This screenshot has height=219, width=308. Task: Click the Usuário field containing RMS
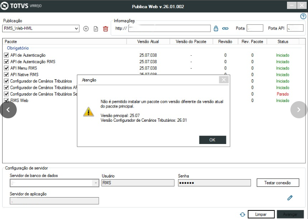pos(138,183)
